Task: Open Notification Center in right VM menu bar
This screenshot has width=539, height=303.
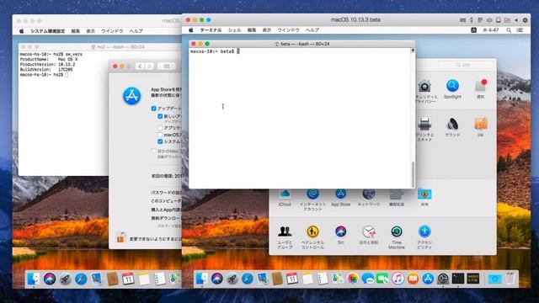Action: click(520, 30)
